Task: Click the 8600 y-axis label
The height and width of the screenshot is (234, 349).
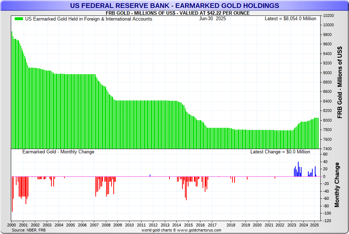Action: click(327, 91)
